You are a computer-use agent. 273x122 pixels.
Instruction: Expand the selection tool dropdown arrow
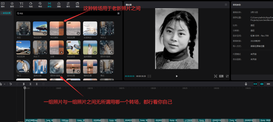(5, 84)
